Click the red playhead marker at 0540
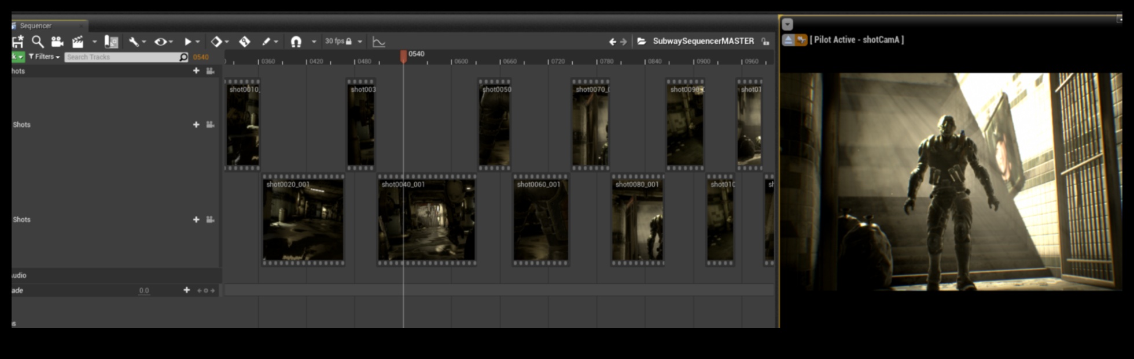Viewport: 1134px width, 359px height. [x=403, y=56]
